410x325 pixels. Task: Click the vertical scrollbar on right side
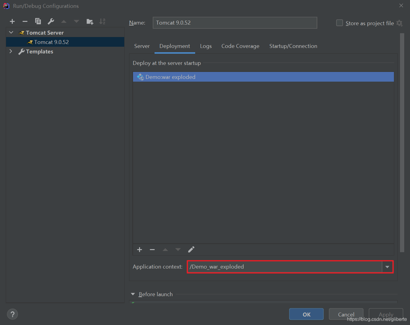tap(402, 143)
